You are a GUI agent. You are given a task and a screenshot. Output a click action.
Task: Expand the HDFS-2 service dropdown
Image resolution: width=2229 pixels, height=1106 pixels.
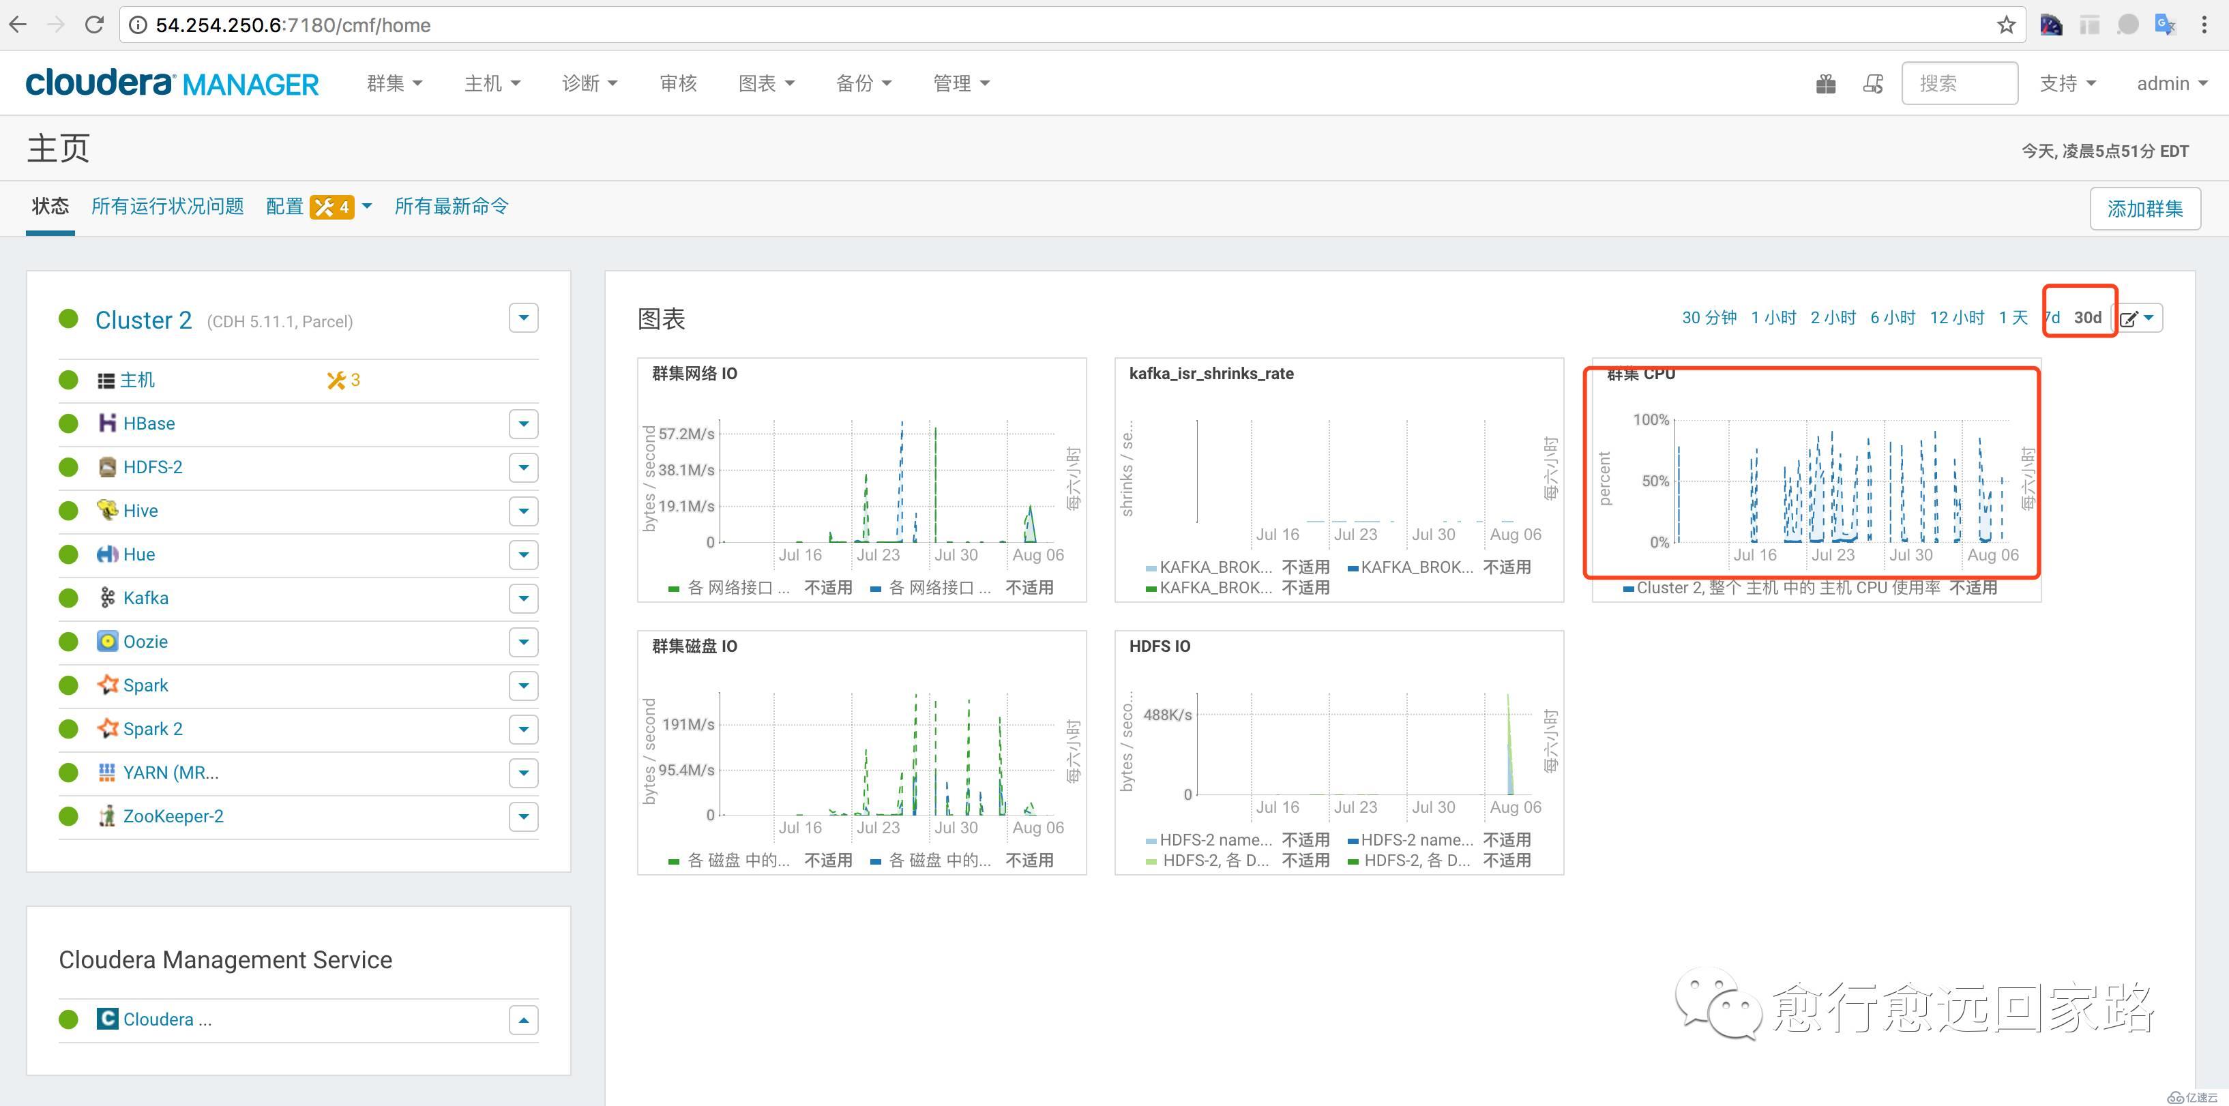pos(525,468)
